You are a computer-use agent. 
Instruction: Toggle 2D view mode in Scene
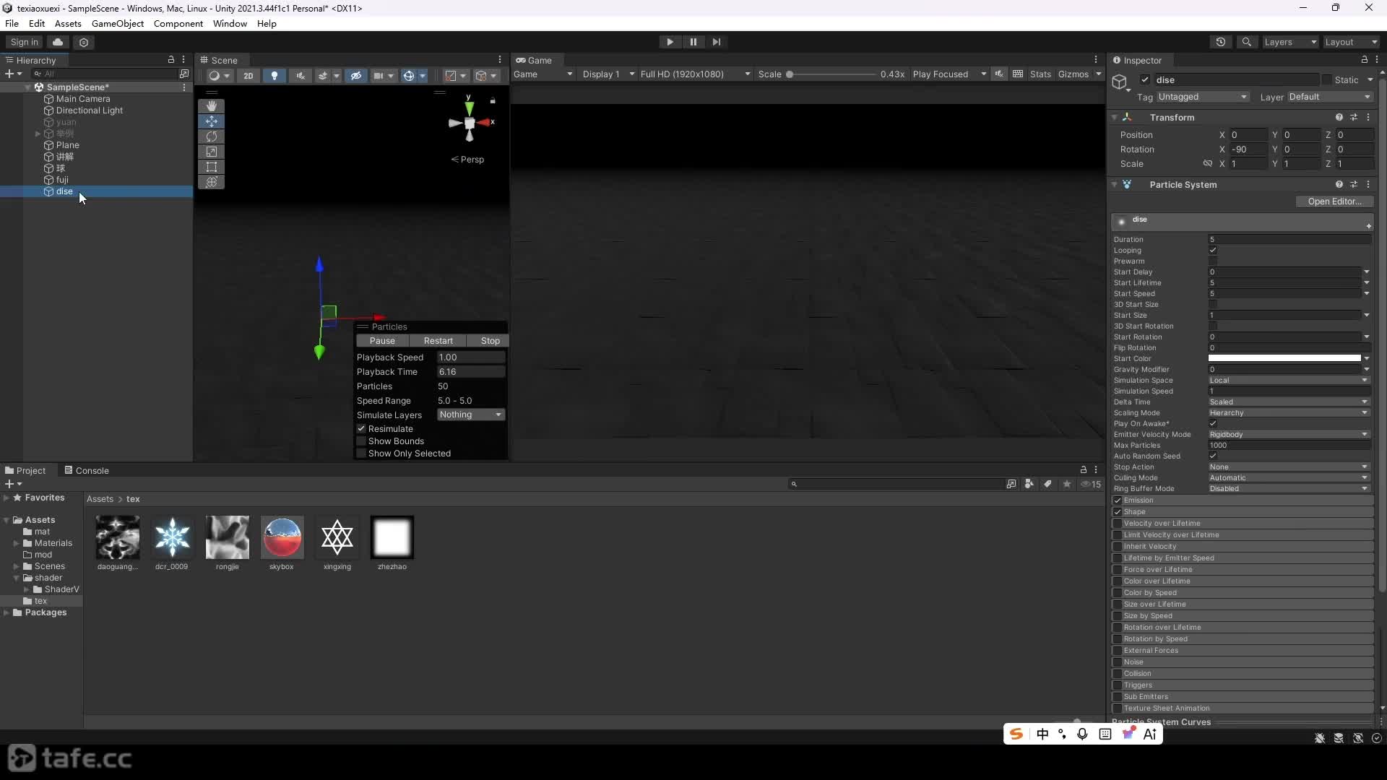[x=248, y=75]
